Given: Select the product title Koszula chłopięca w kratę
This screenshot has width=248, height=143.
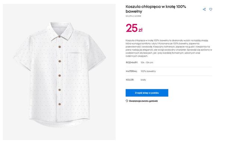Looking at the screenshot, I should (x=156, y=9).
